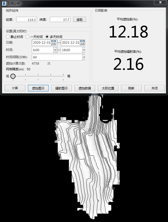Click the 计算 button

15,88
